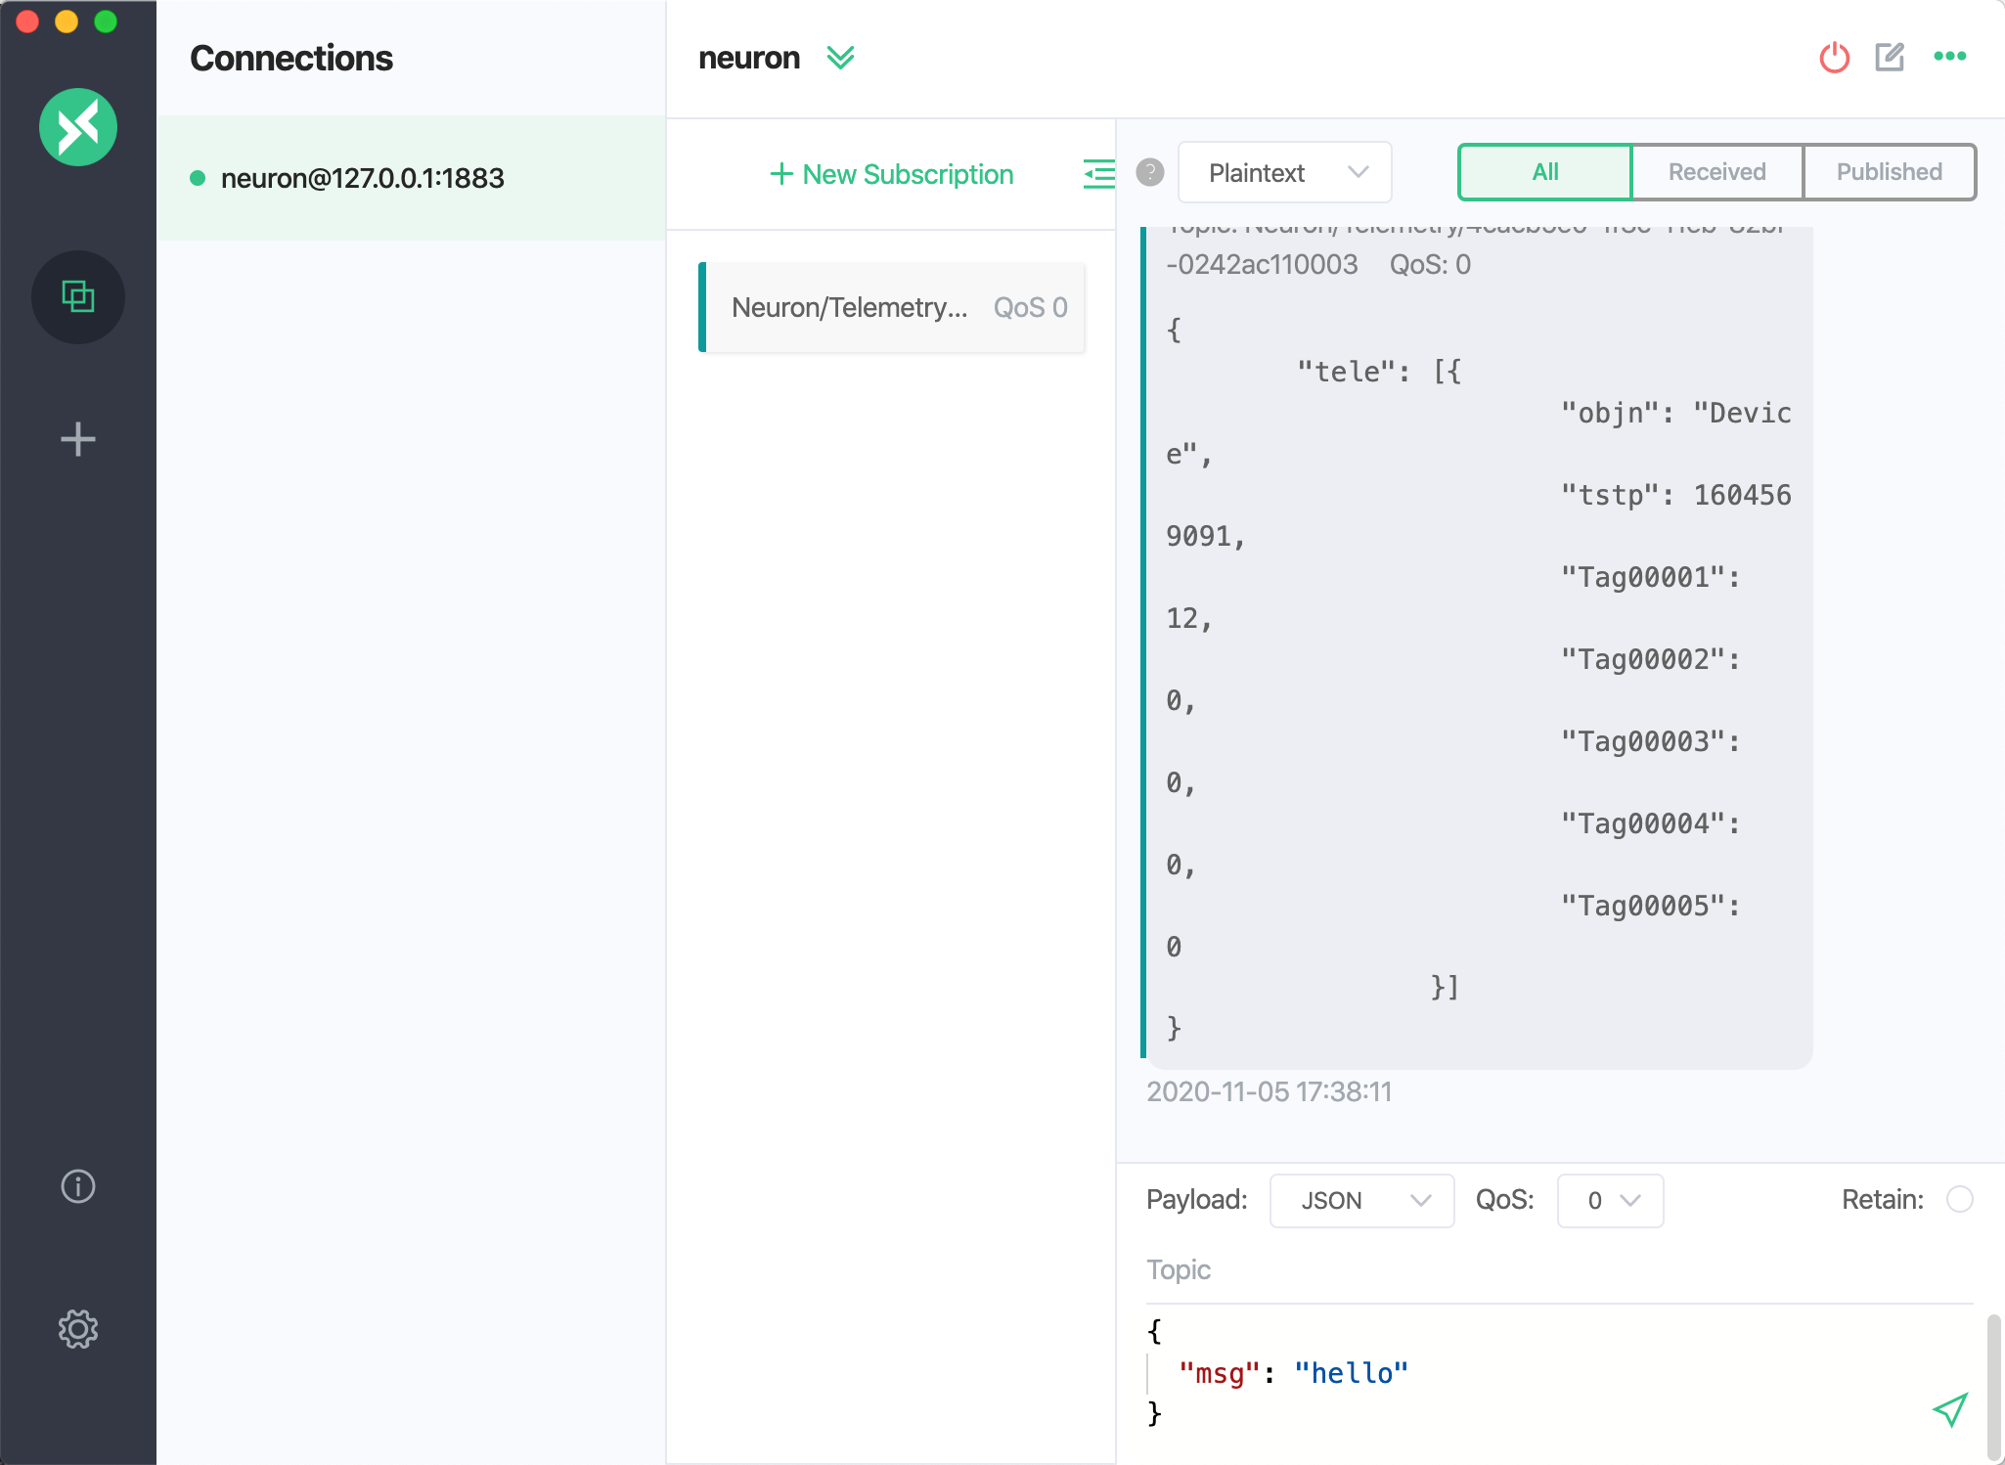This screenshot has height=1465, width=2005.
Task: Click the payload editor scrollbar
Action: tap(1994, 1387)
